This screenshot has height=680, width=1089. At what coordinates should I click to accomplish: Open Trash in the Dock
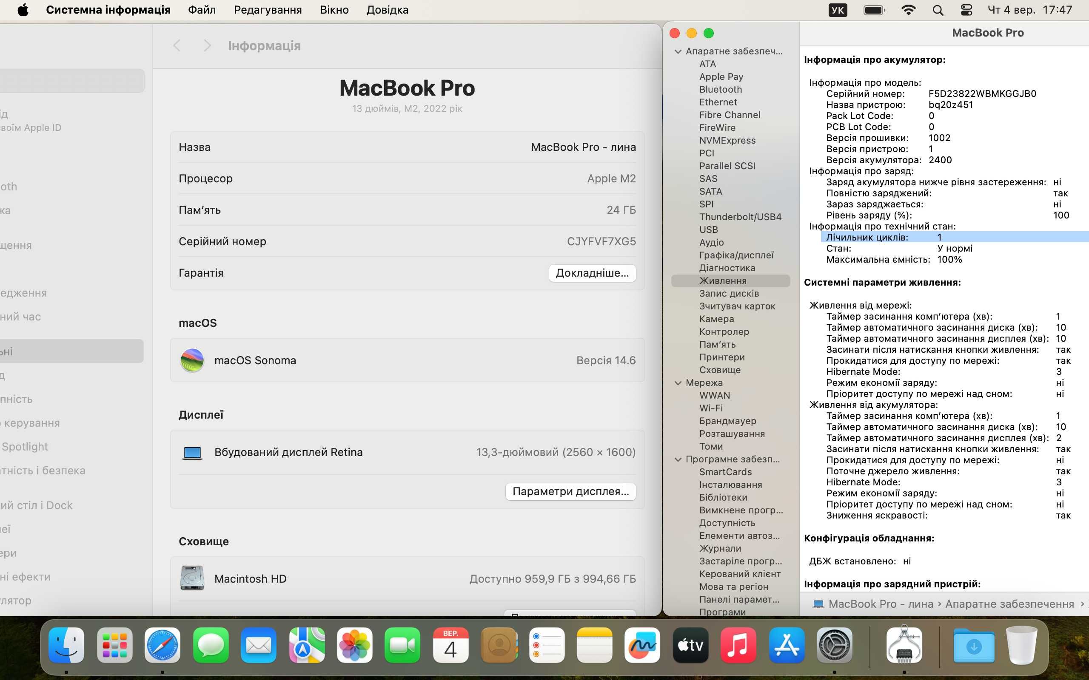(1022, 645)
